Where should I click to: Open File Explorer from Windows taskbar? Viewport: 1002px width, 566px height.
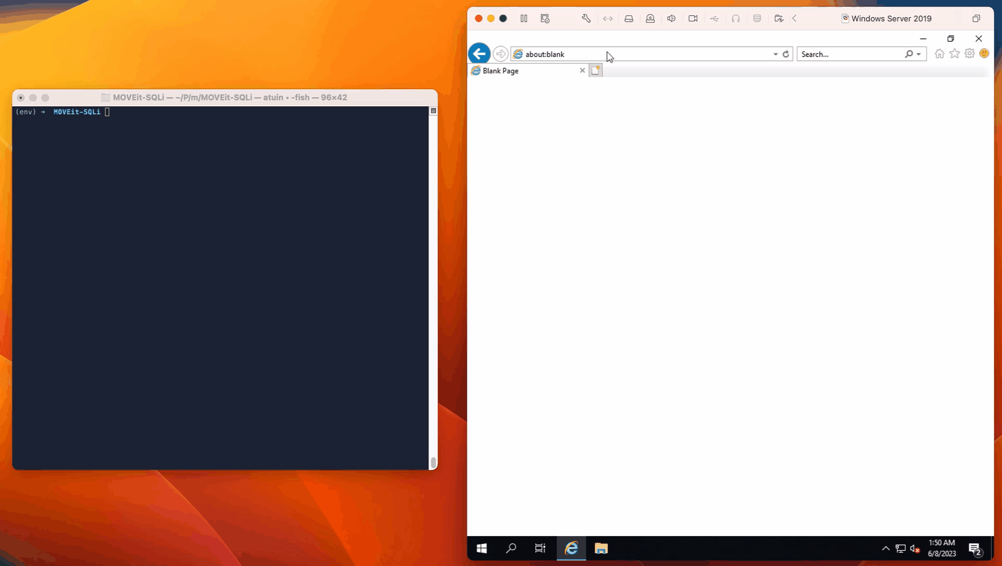(x=601, y=548)
